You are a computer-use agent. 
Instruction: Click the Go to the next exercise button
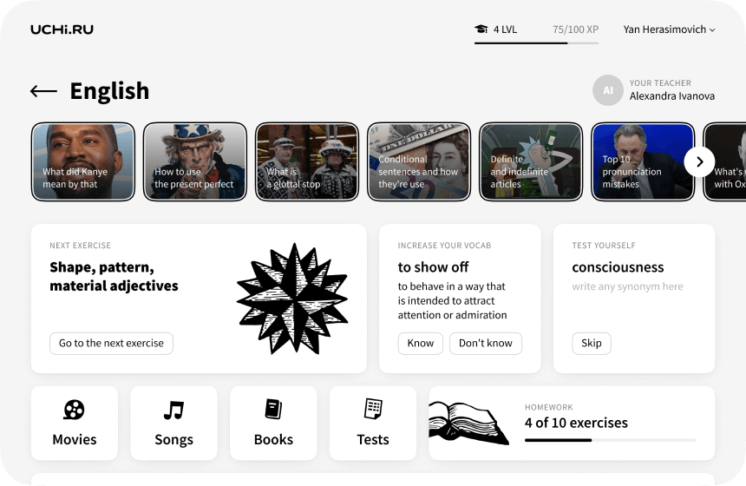[x=111, y=343]
